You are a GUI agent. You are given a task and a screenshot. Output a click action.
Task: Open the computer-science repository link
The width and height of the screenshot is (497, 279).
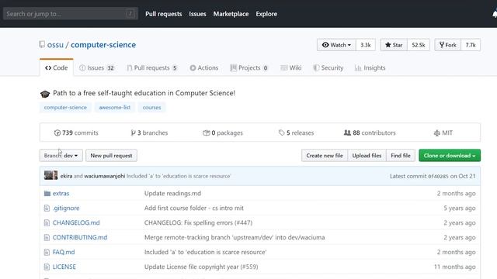pyautogui.click(x=103, y=45)
